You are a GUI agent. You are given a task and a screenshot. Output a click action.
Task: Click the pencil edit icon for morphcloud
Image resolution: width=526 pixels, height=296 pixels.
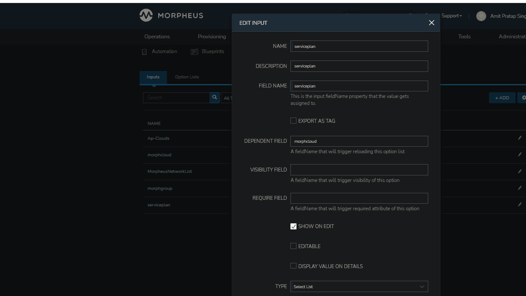[x=519, y=155]
